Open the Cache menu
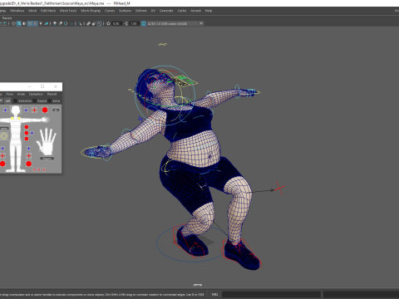399x299 pixels. (x=182, y=11)
